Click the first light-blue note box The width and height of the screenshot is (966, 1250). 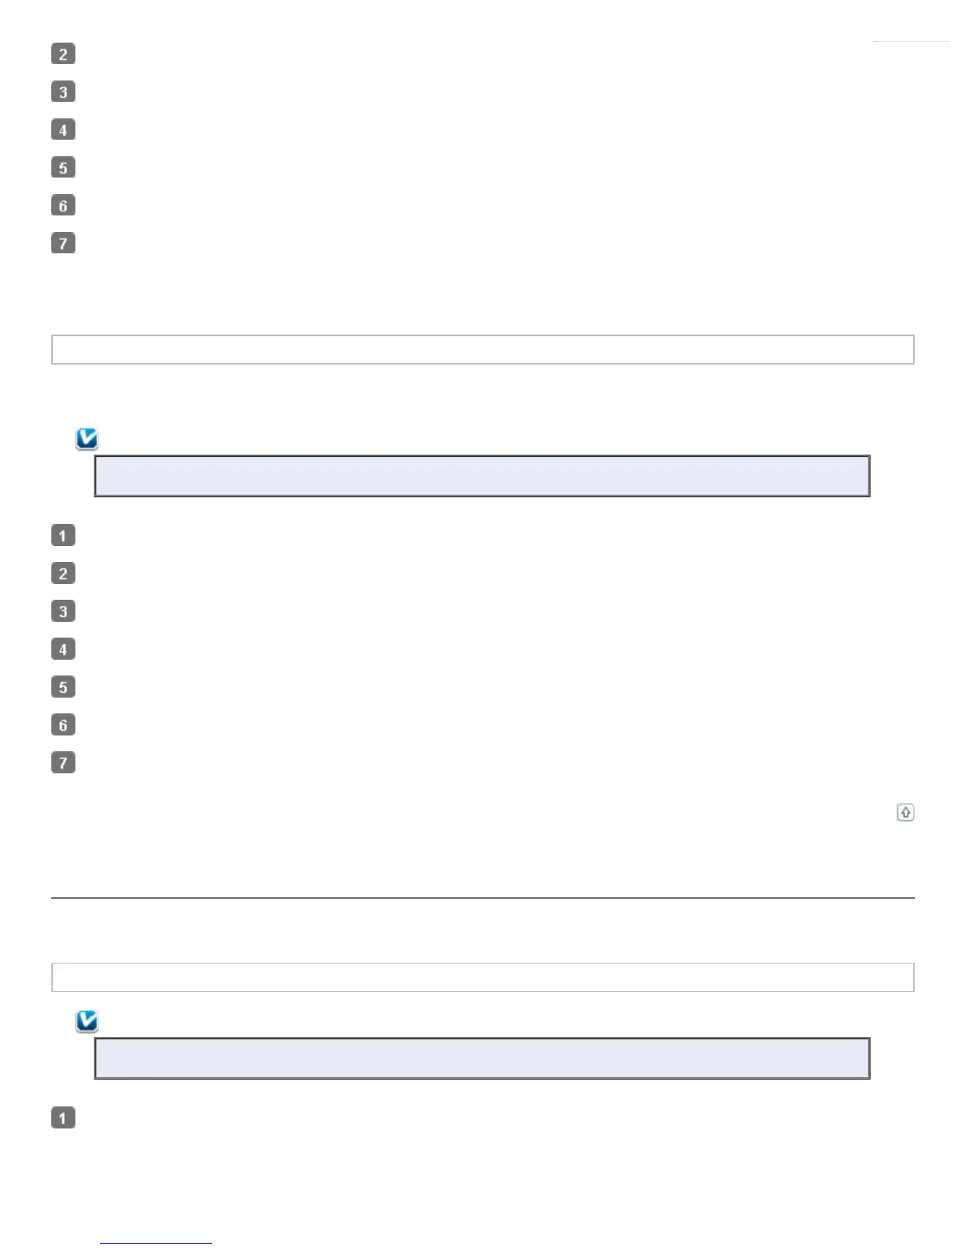pos(482,476)
